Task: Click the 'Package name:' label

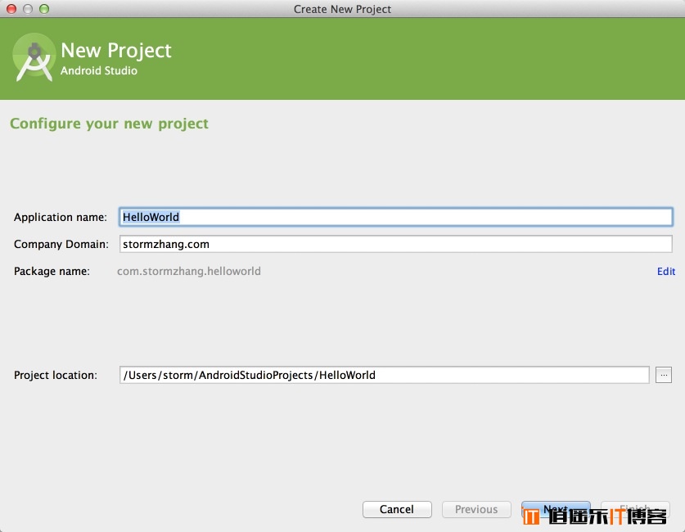Action: click(52, 271)
